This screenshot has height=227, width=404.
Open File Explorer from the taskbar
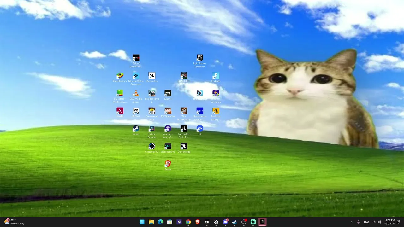(151, 222)
